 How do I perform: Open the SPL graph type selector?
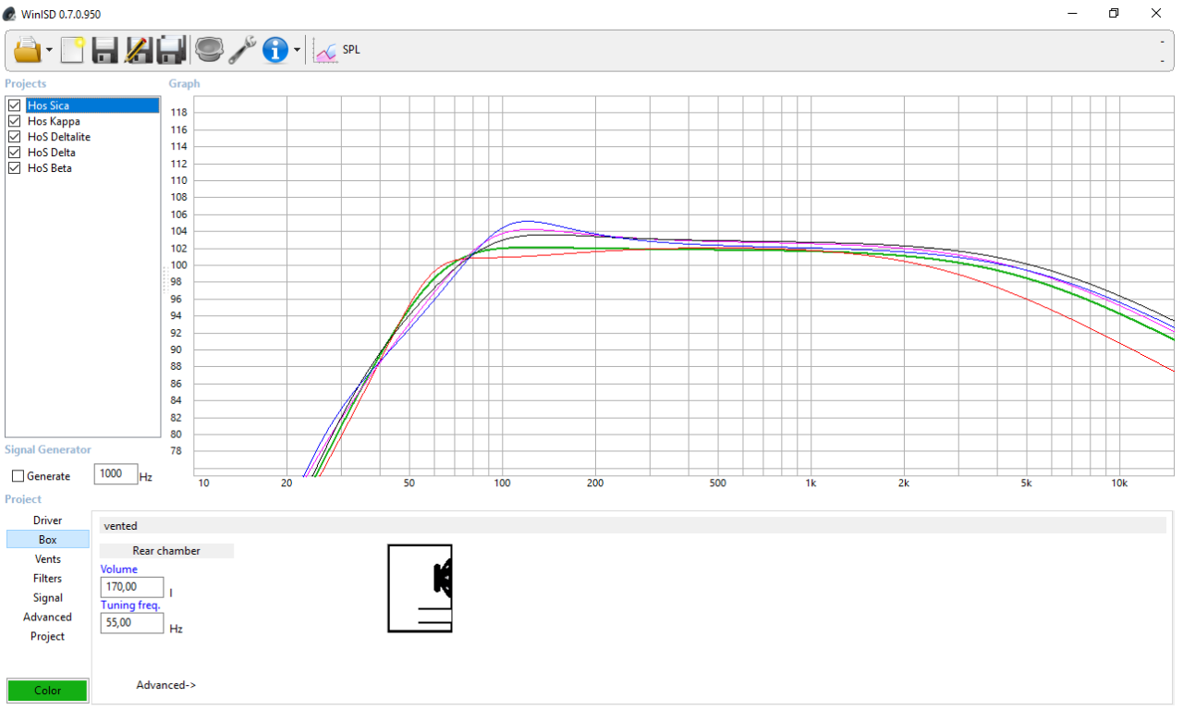[x=337, y=50]
